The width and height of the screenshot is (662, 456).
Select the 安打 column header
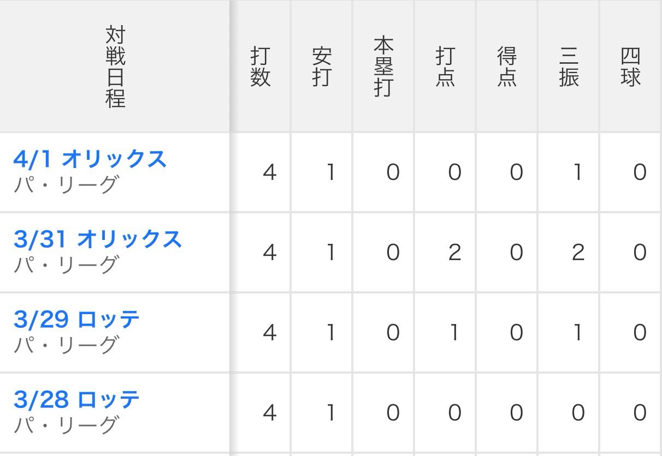(322, 67)
